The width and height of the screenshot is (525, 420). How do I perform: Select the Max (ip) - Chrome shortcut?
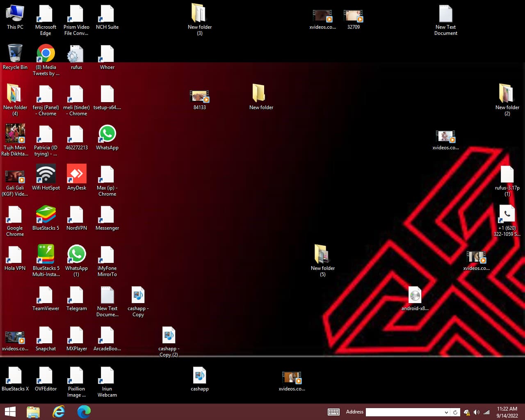tap(107, 181)
